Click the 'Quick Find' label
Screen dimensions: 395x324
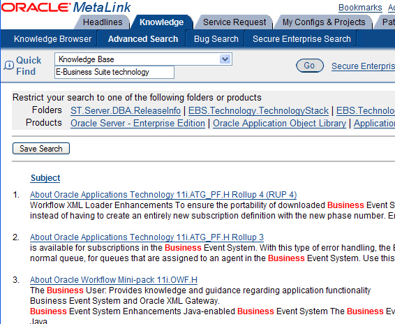(29, 66)
